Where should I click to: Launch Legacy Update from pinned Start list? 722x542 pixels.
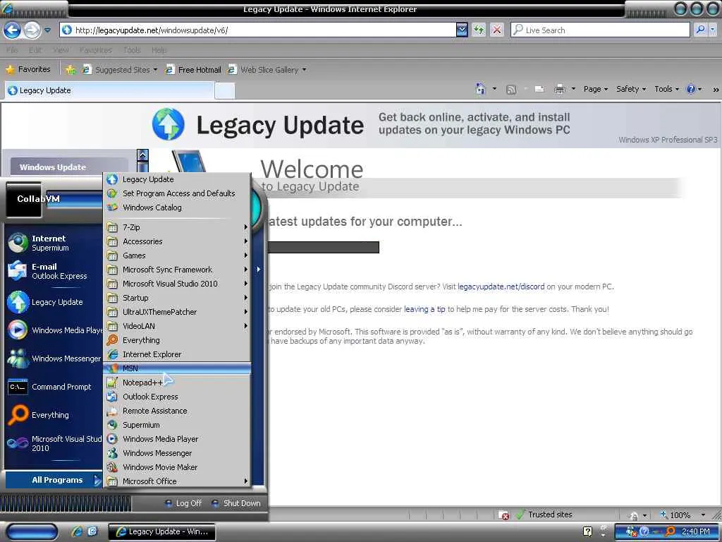click(51, 302)
